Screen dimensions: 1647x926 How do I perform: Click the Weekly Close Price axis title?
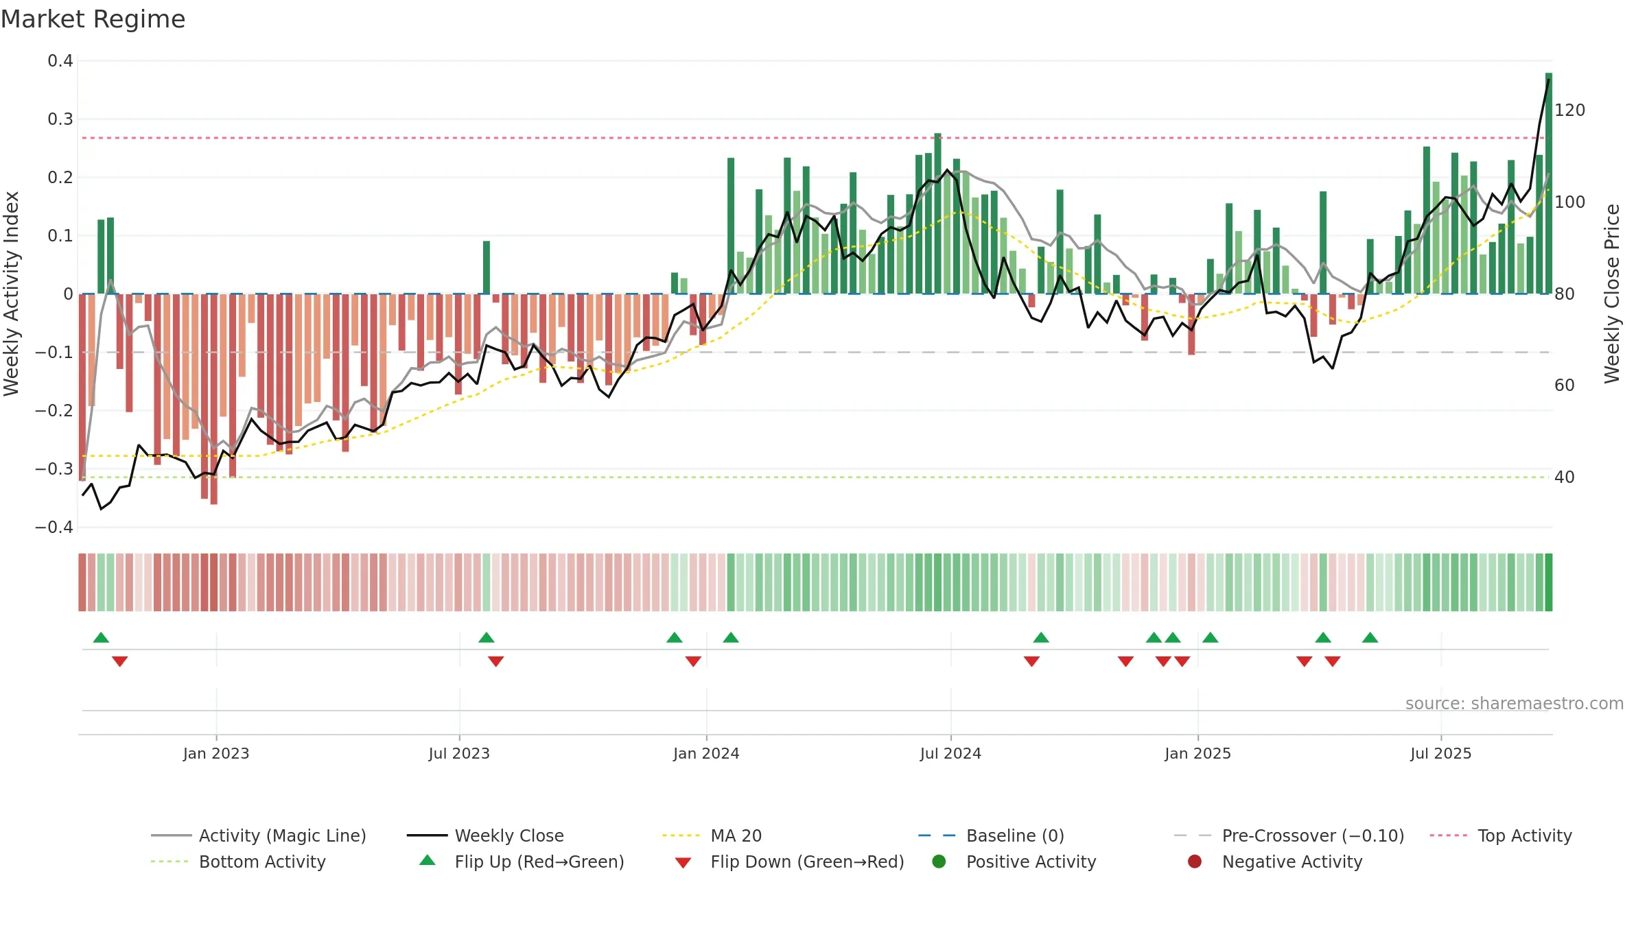[x=1612, y=294]
